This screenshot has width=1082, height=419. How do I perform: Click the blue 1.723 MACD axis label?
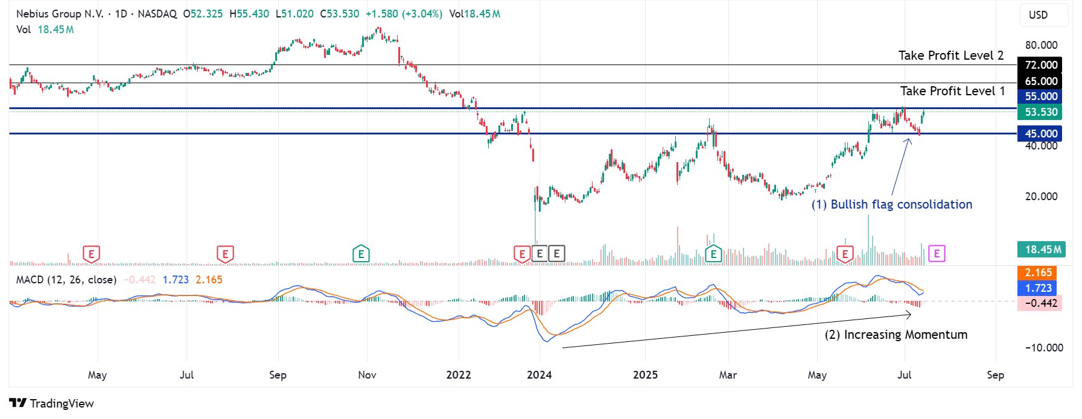coord(1037,288)
